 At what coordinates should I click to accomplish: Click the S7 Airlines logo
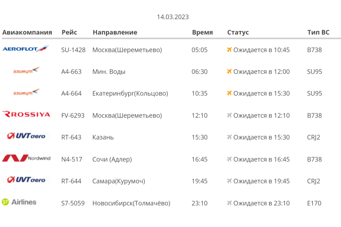click(x=19, y=202)
